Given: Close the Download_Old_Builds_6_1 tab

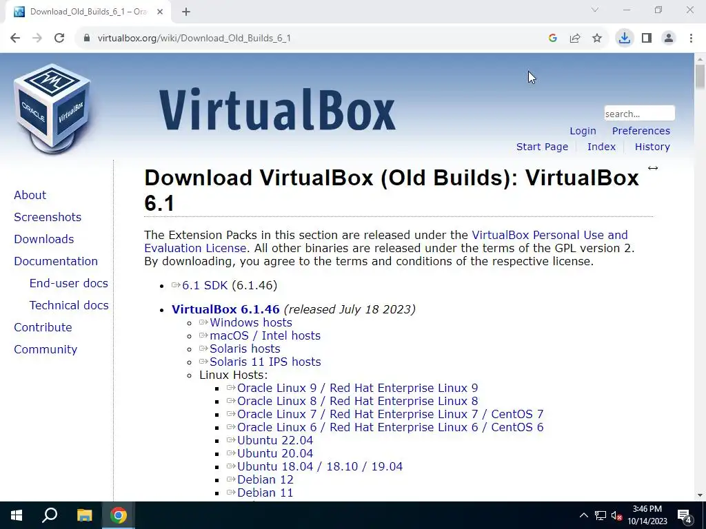Looking at the screenshot, I should [x=160, y=12].
